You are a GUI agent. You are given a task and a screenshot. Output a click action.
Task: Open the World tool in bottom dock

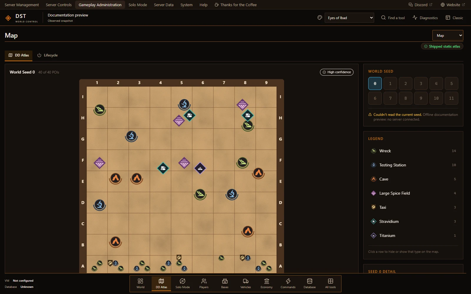(x=140, y=283)
